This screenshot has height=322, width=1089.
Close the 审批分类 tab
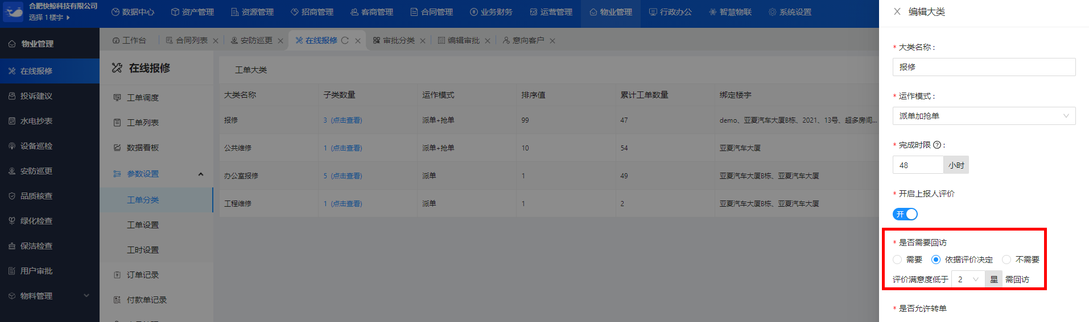[x=423, y=41]
